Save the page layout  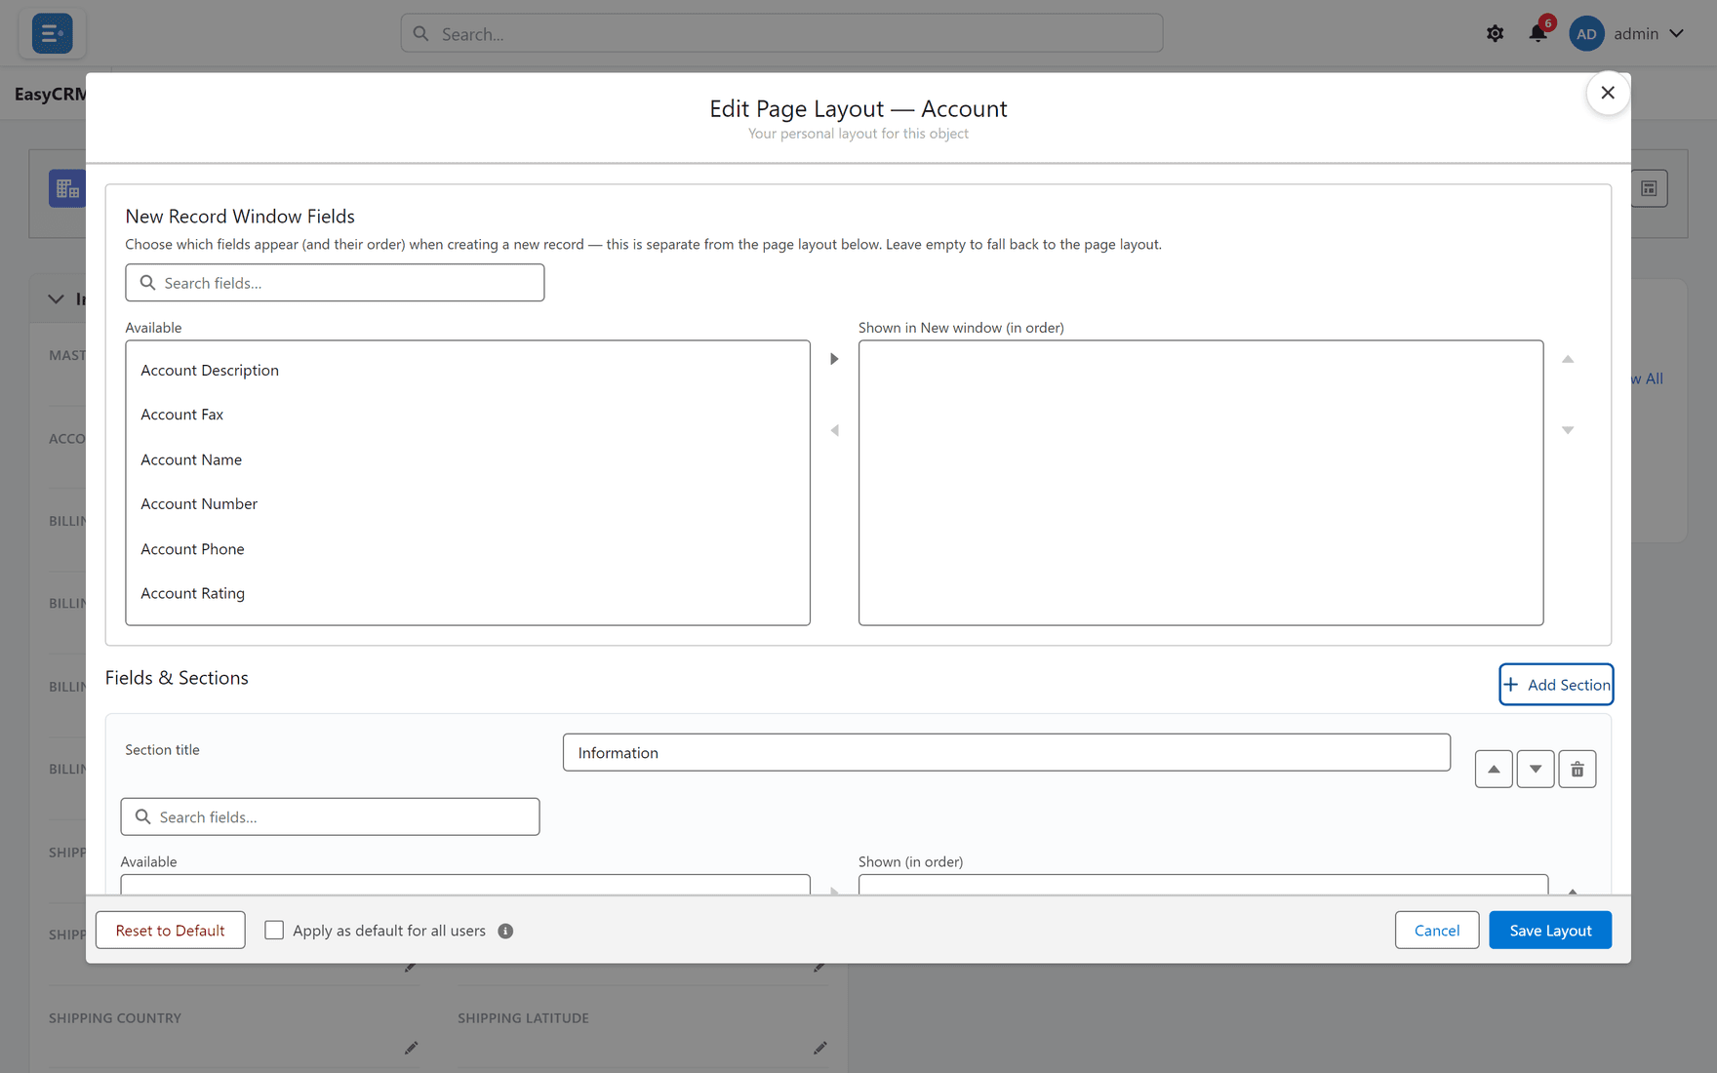(x=1550, y=931)
